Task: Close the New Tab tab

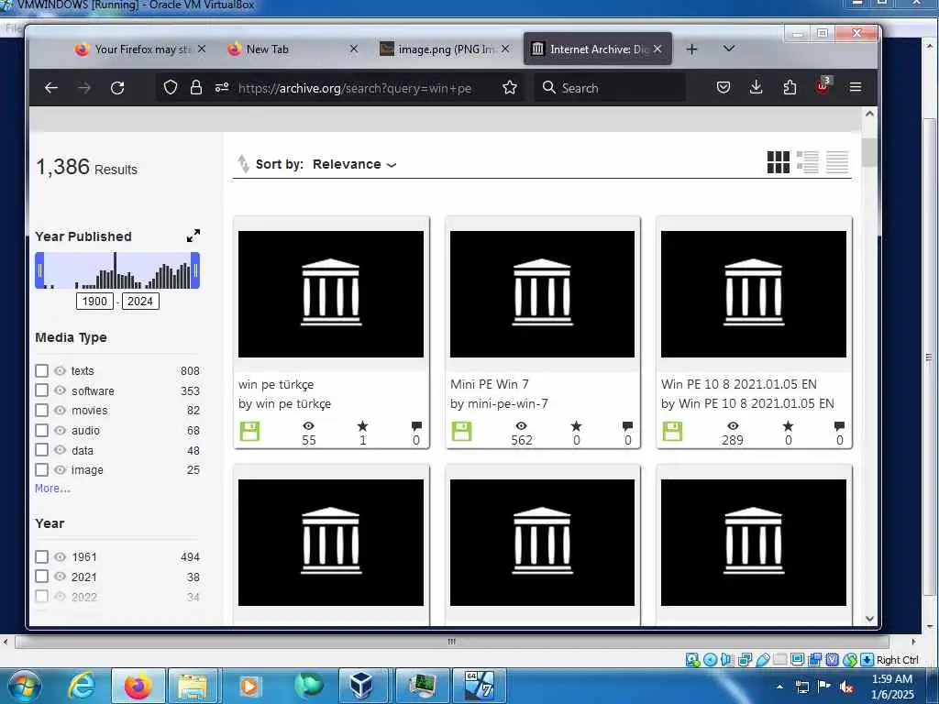Action: click(x=354, y=49)
